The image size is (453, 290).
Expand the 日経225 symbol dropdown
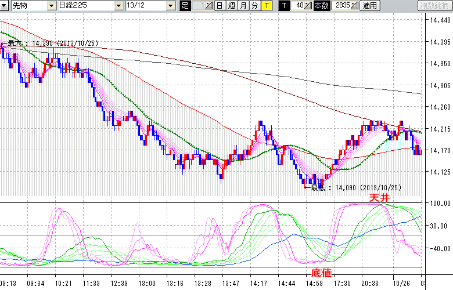click(x=87, y=6)
